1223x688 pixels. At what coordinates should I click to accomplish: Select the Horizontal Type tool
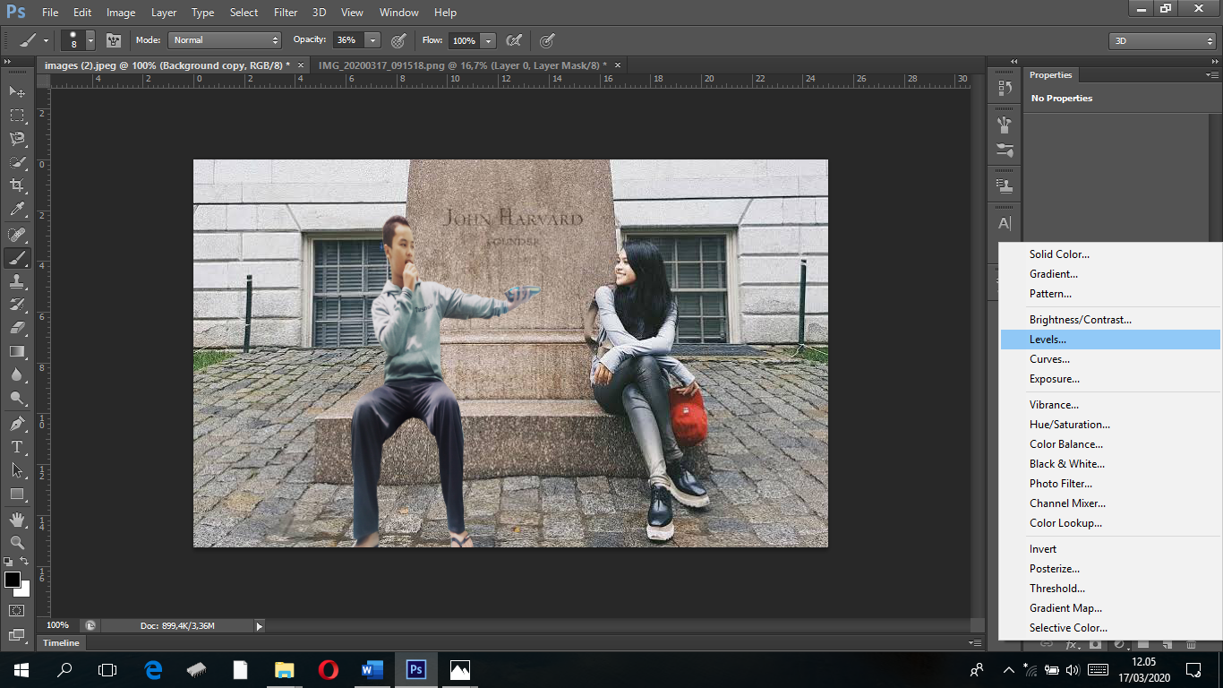(x=17, y=447)
